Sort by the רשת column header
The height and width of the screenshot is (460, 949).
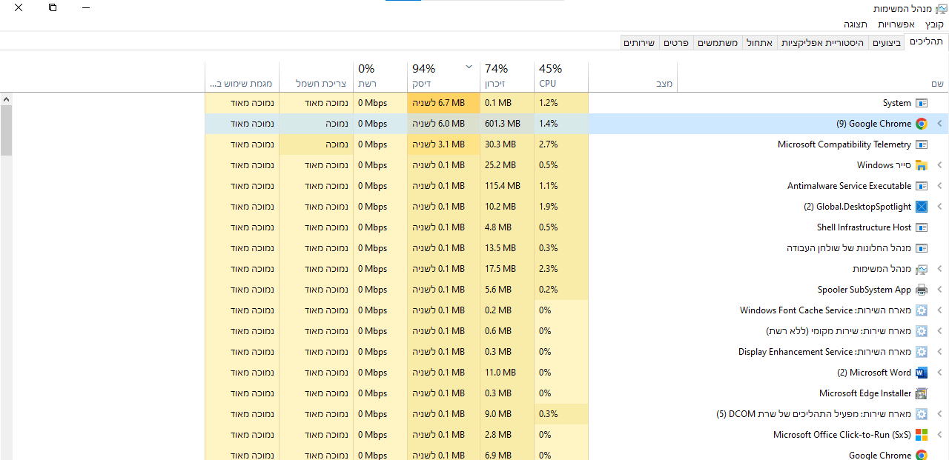point(380,76)
